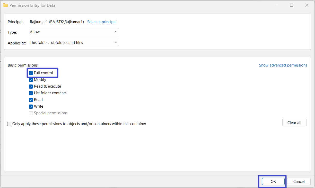This screenshot has width=315, height=188.
Task: Disable the Read & execute permission
Action: pos(31,87)
